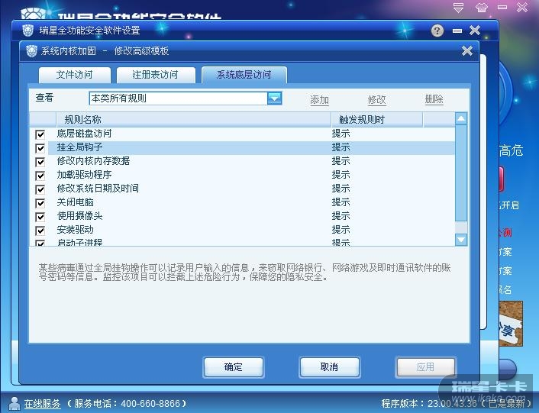Uncheck the 关闭电脑 rule

(x=40, y=203)
